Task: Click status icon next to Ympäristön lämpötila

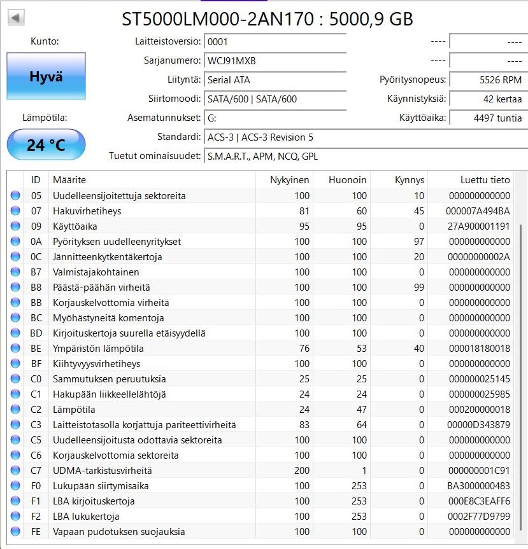Action: [x=15, y=349]
